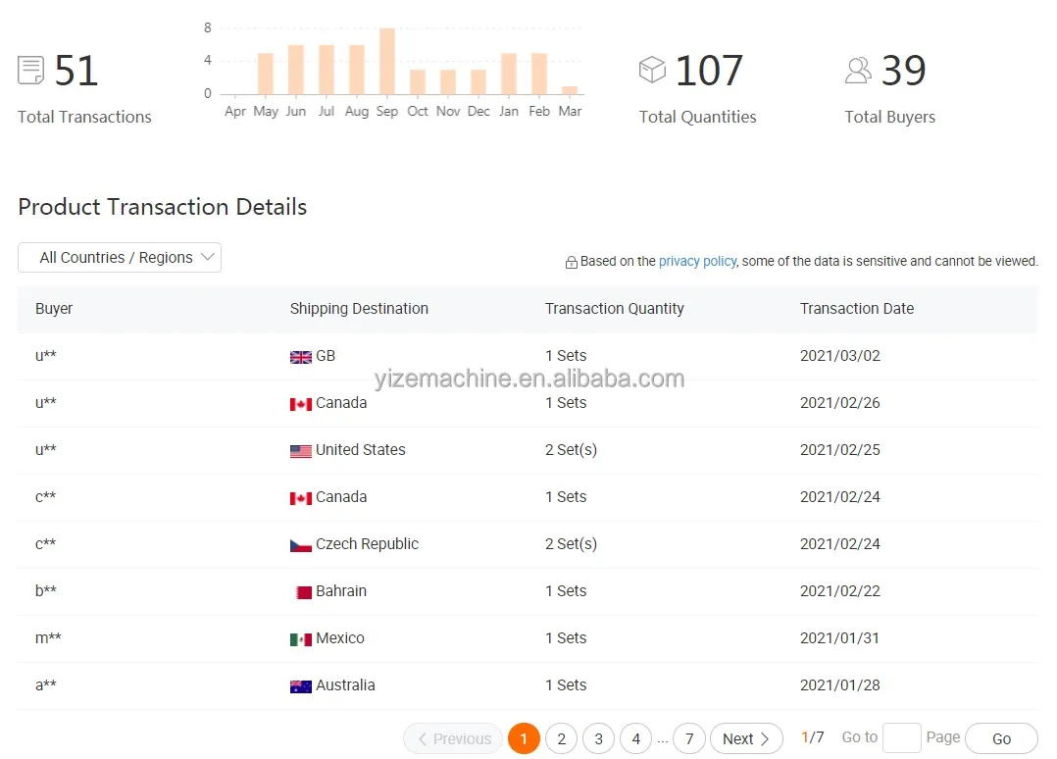Image resolution: width=1057 pixels, height=759 pixels.
Task: Click 2 Set(s) in the United States row
Action: tap(571, 450)
